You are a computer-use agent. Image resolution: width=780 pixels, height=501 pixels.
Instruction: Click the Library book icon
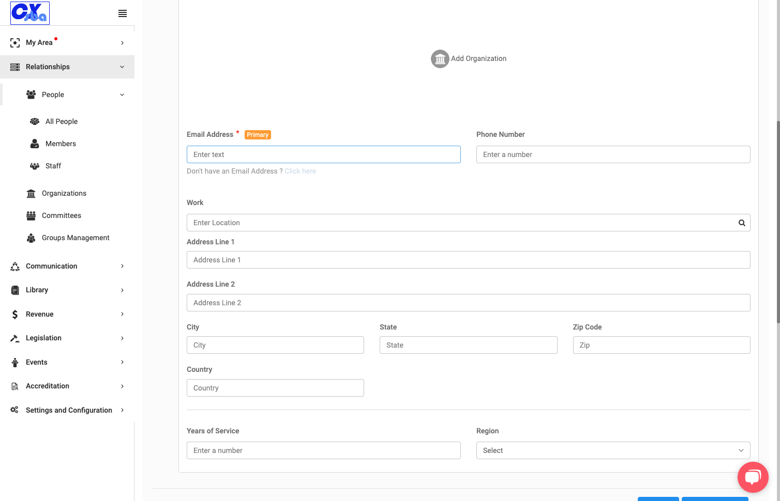pos(15,290)
